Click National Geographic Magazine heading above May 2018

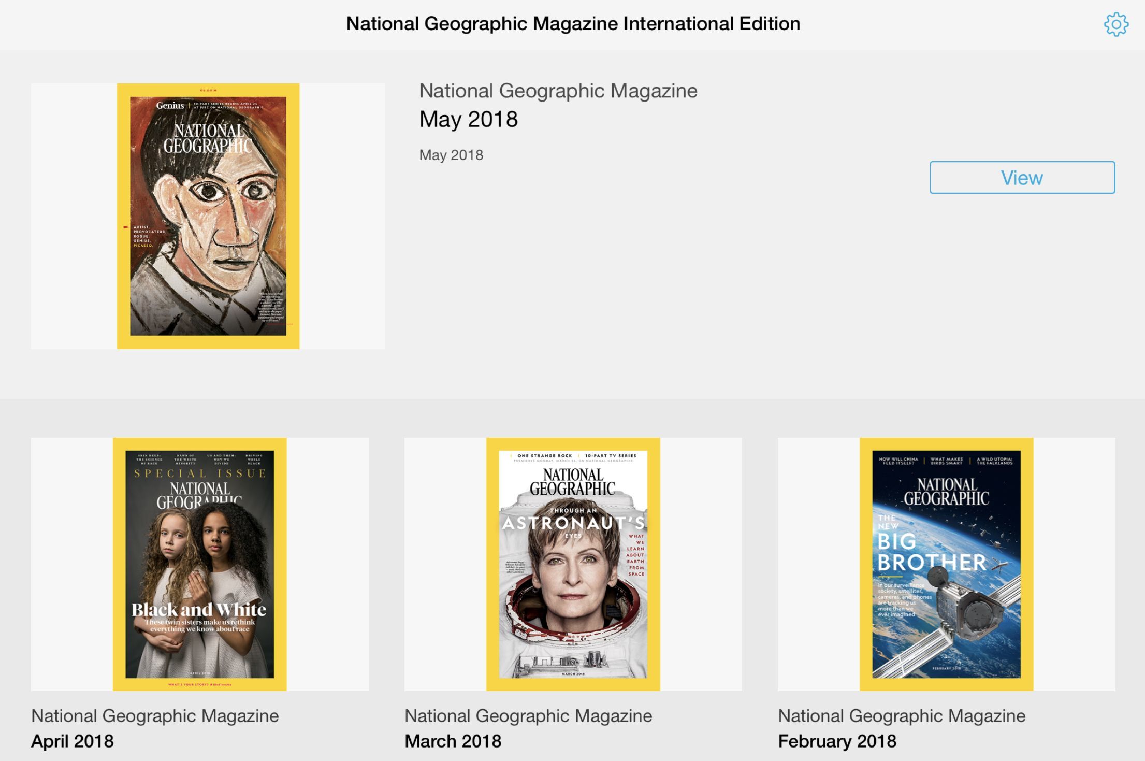[558, 91]
